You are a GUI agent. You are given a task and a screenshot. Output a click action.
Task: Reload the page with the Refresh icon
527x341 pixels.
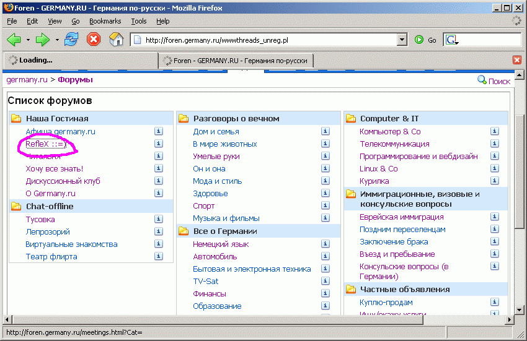(x=71, y=40)
